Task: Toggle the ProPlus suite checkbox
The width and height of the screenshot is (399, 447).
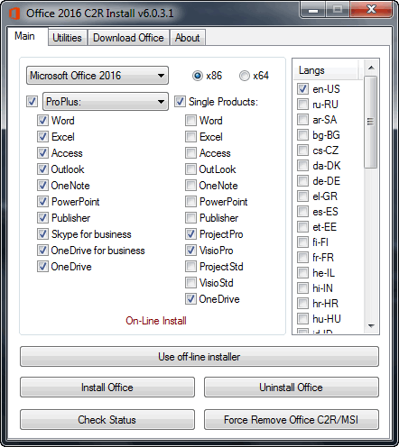Action: tap(32, 102)
